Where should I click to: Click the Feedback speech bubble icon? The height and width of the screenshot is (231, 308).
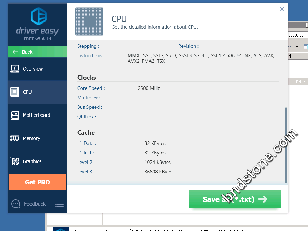pos(16,204)
